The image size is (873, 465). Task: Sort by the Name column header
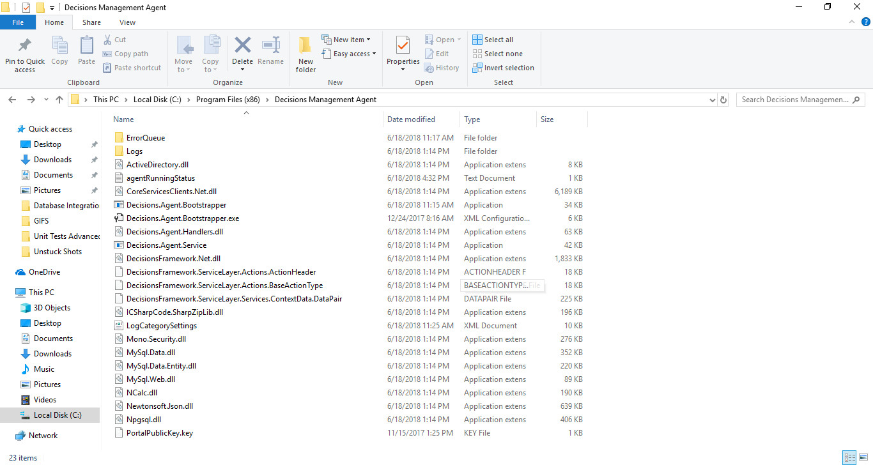(x=123, y=119)
